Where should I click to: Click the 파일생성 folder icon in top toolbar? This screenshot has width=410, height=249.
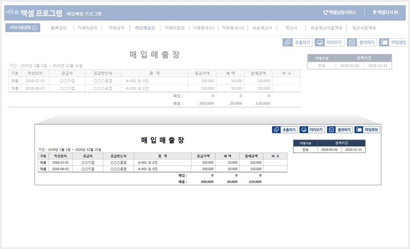(x=384, y=43)
